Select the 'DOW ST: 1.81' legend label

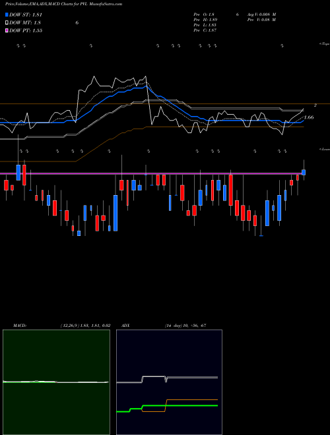coord(26,14)
